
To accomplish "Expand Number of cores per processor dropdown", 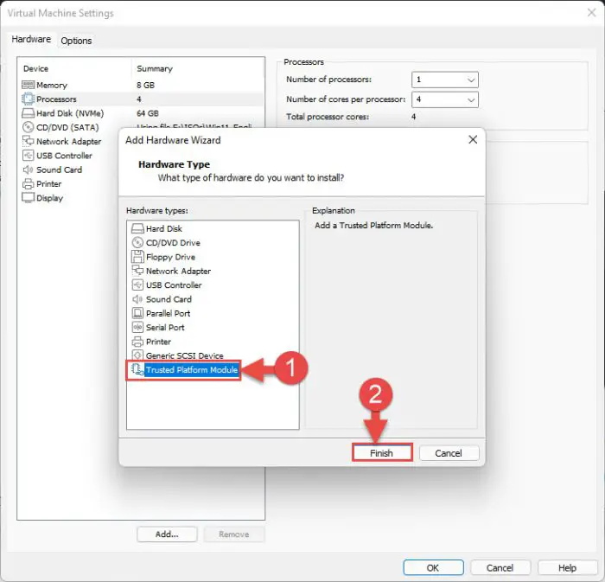I will pyautogui.click(x=445, y=99).
